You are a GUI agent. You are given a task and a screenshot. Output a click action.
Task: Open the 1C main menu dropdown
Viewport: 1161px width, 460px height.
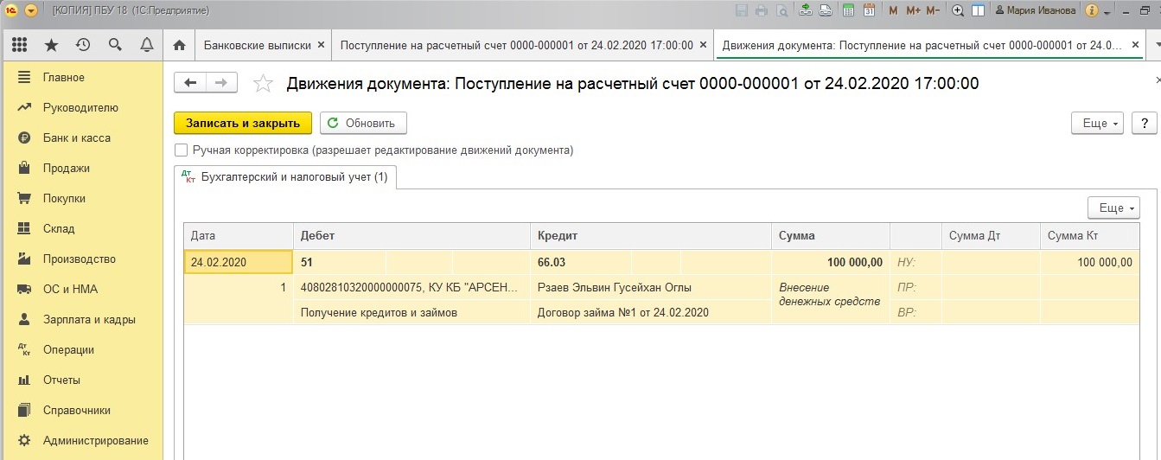click(31, 10)
